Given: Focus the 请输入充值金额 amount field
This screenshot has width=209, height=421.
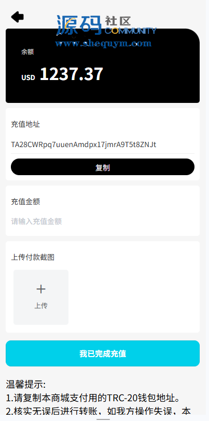Looking at the screenshot, I should click(103, 221).
